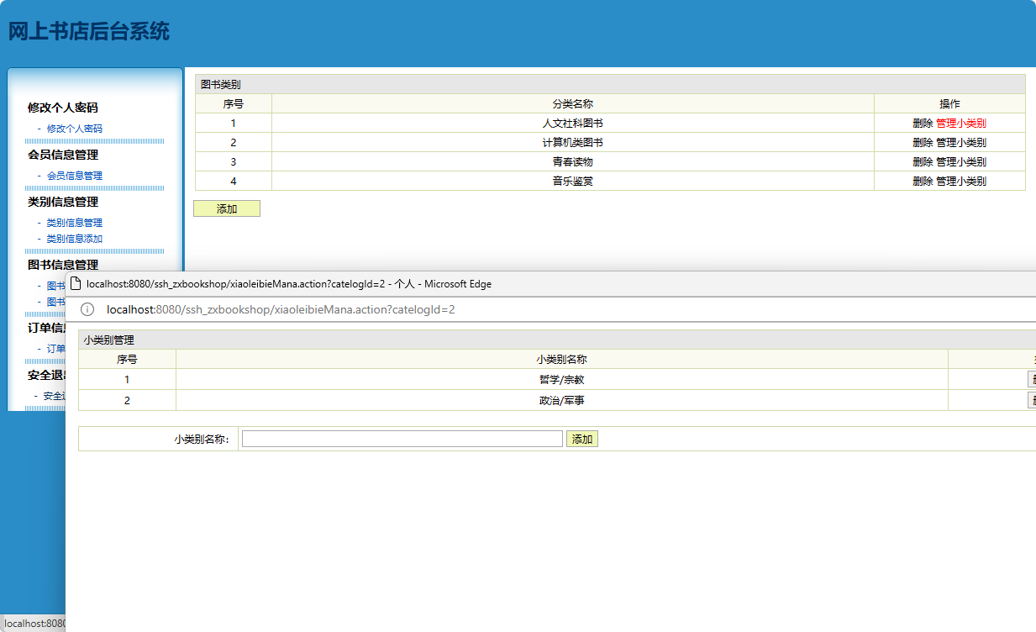
Task: Delete the 计算机类图书 category
Action: pyautogui.click(x=923, y=142)
